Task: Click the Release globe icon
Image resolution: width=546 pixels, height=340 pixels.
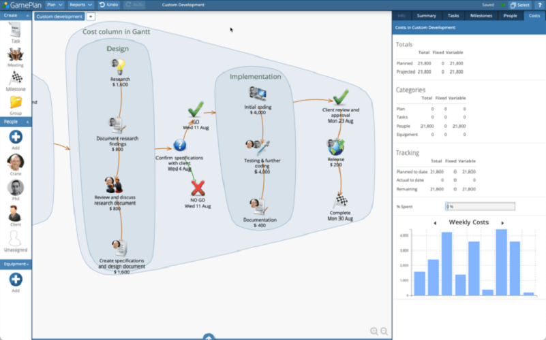Action: (x=335, y=148)
